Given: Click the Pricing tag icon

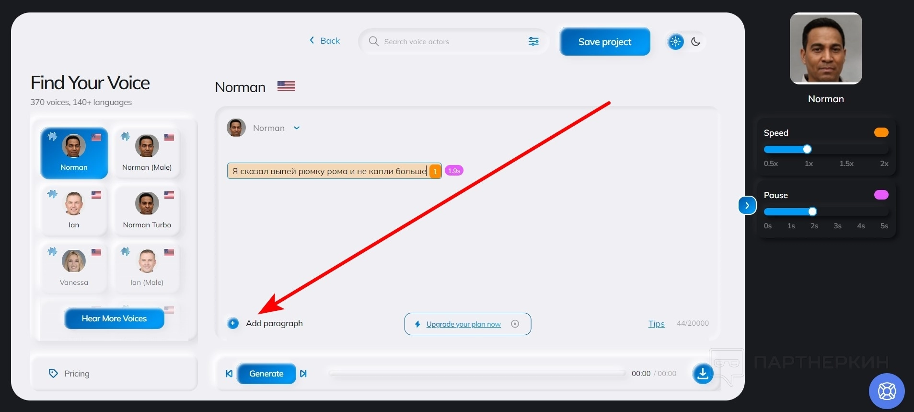Looking at the screenshot, I should point(53,373).
